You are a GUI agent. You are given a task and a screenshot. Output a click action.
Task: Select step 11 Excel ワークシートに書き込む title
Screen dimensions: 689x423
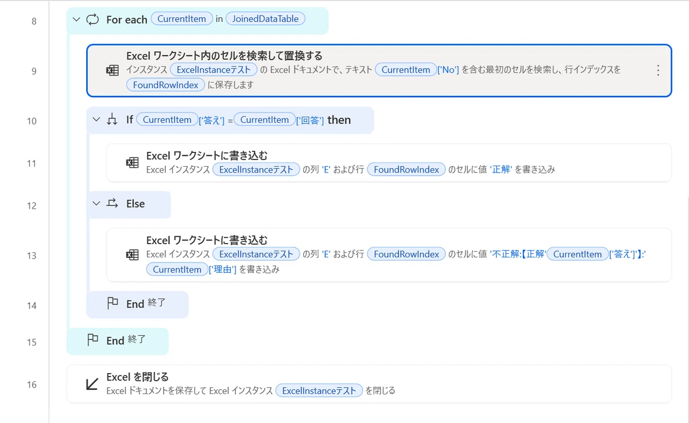click(x=207, y=155)
